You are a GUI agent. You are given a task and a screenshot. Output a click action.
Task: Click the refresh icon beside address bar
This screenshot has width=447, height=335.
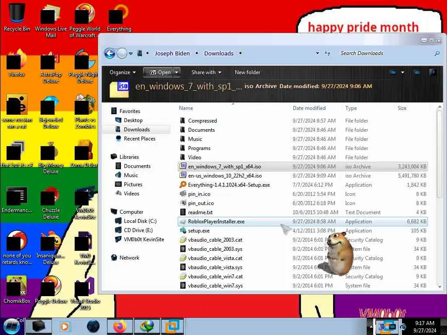(x=327, y=53)
